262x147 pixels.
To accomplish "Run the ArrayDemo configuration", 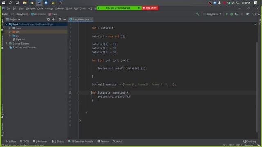I will [x=226, y=14].
